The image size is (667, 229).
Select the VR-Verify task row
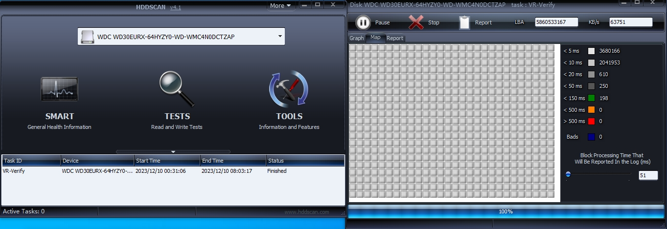(x=173, y=171)
